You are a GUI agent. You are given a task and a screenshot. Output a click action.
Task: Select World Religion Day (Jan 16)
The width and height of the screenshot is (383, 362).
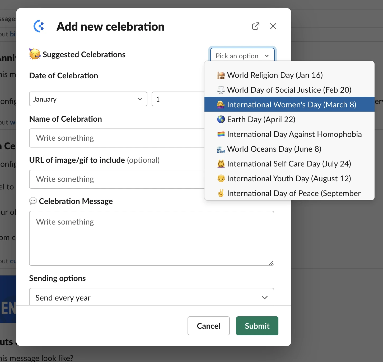click(289, 75)
